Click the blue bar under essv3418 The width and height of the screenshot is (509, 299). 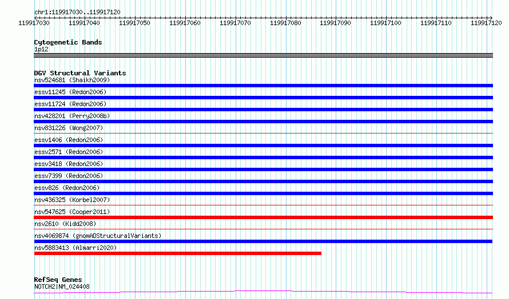point(263,169)
